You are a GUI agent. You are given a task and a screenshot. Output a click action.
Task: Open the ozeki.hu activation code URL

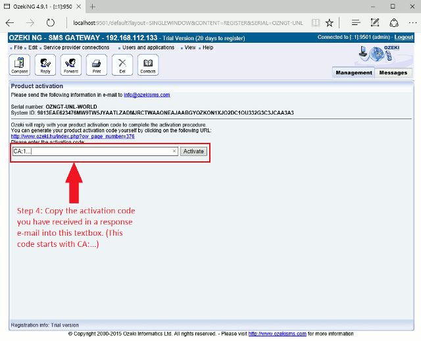[73, 136]
